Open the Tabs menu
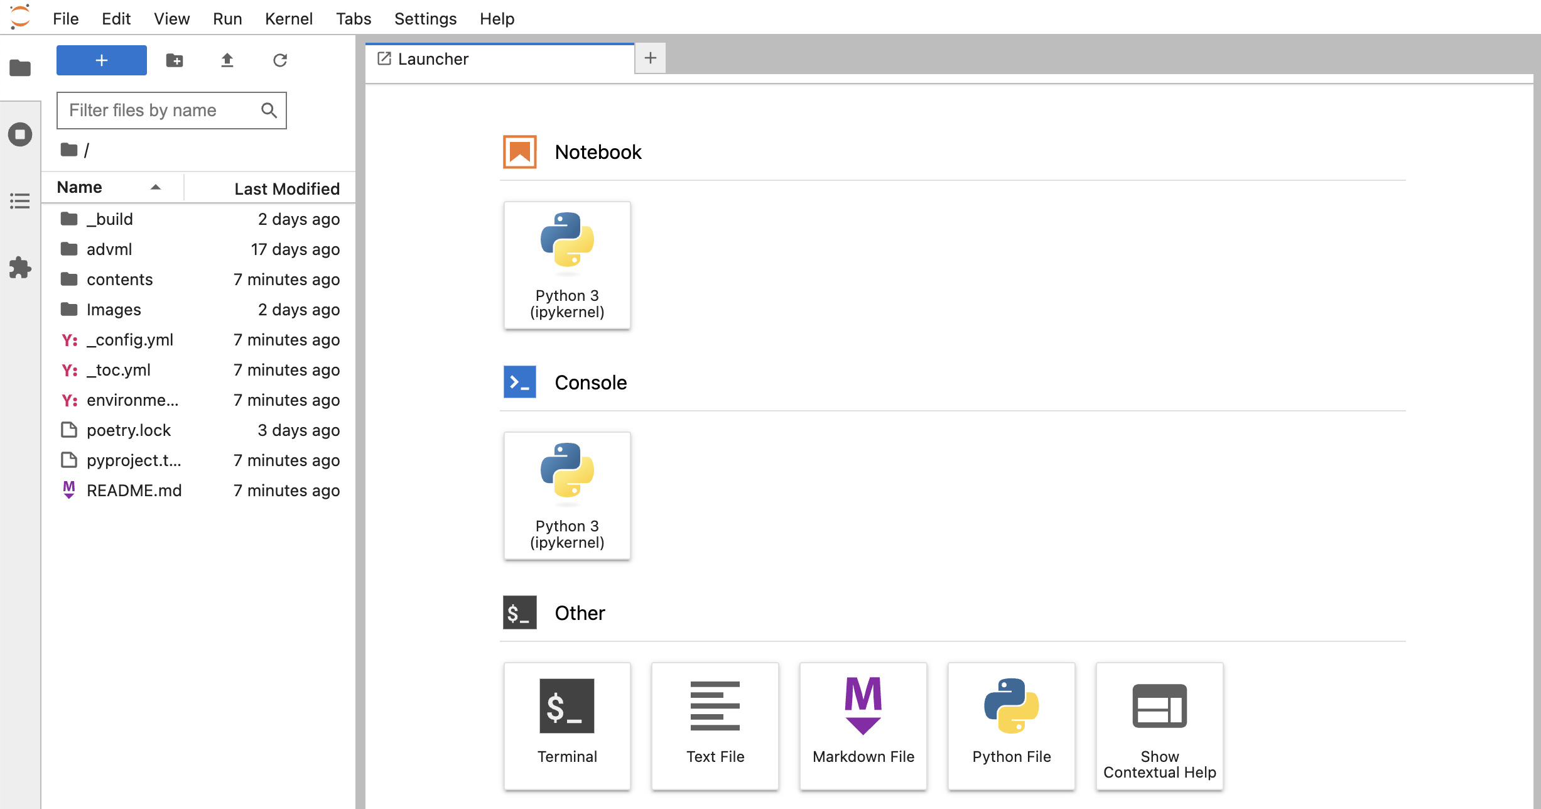Screen dimensions: 1541x809 354,19
